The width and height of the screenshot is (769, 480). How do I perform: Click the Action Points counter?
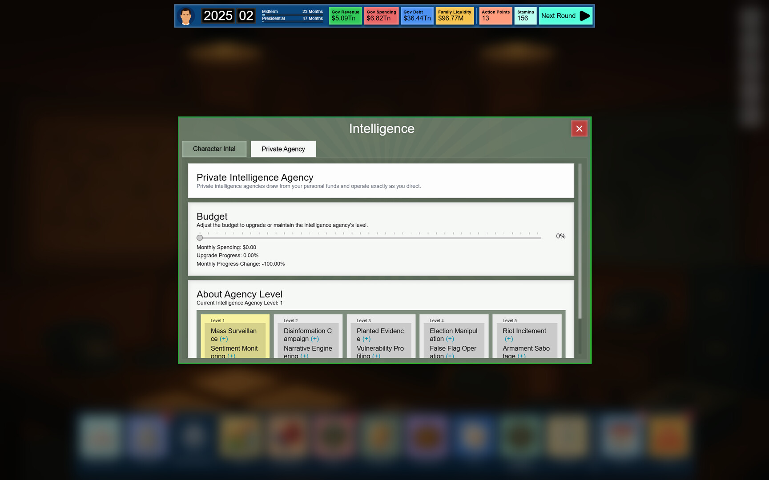click(495, 16)
